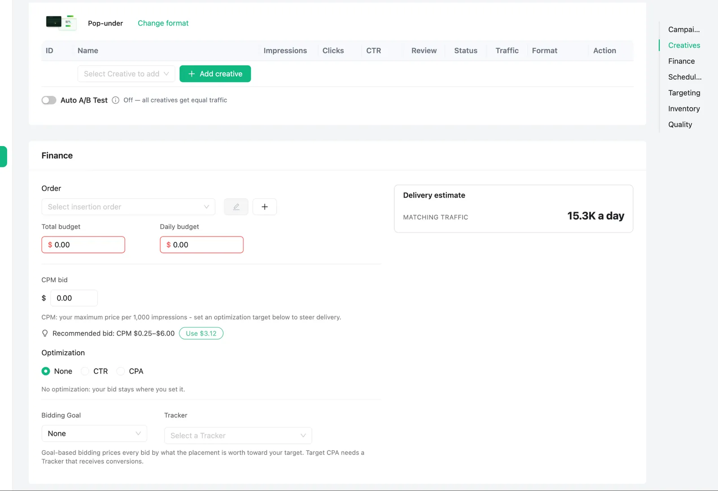Click the 15.3K a day traffic value

[x=595, y=216]
